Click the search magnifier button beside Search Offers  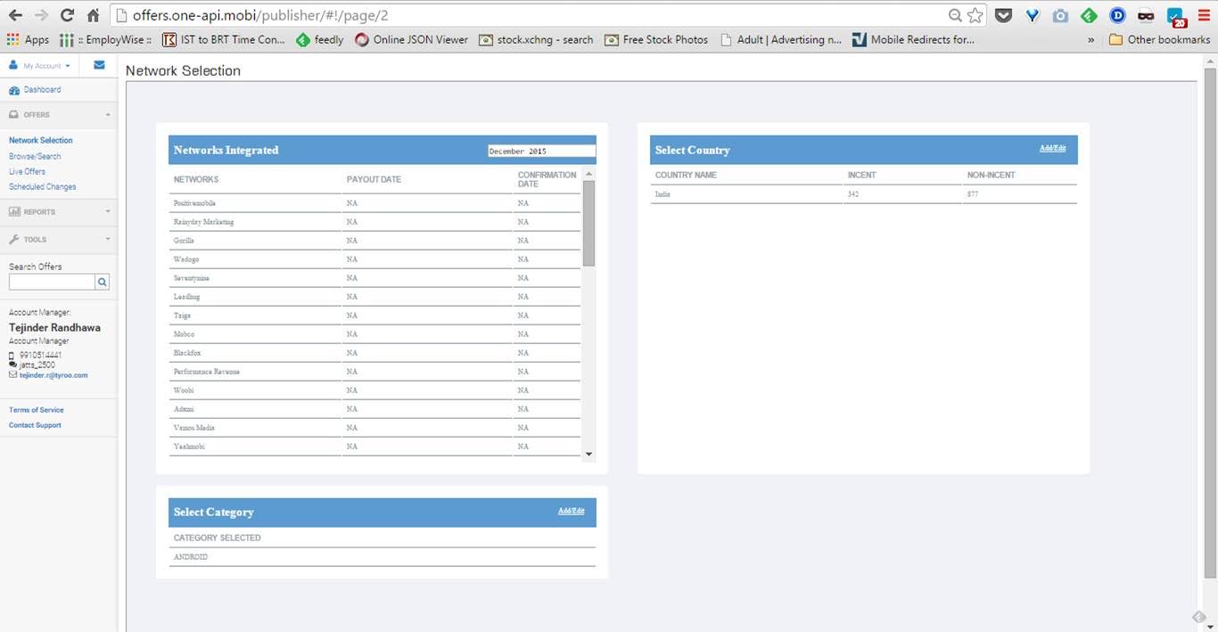[103, 282]
